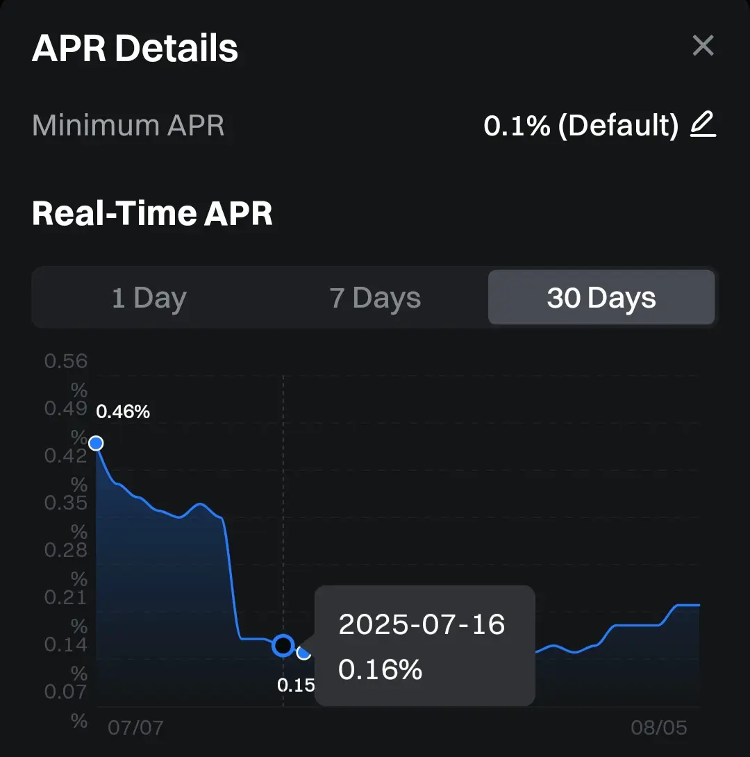Click the 0.46% starting data point dot
The width and height of the screenshot is (750, 757).
pyautogui.click(x=96, y=443)
